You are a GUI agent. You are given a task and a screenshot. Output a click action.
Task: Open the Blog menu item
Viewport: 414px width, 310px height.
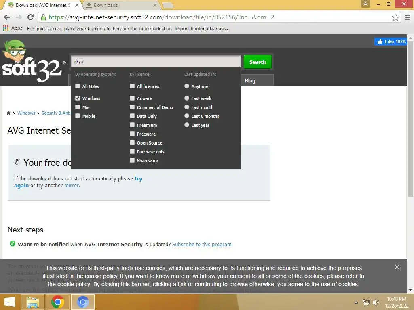(250, 80)
